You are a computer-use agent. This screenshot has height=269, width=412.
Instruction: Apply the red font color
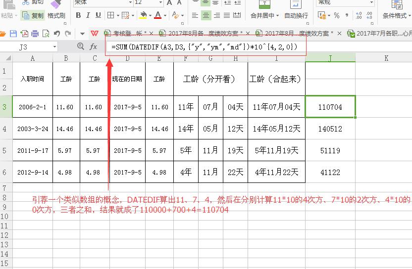click(157, 15)
